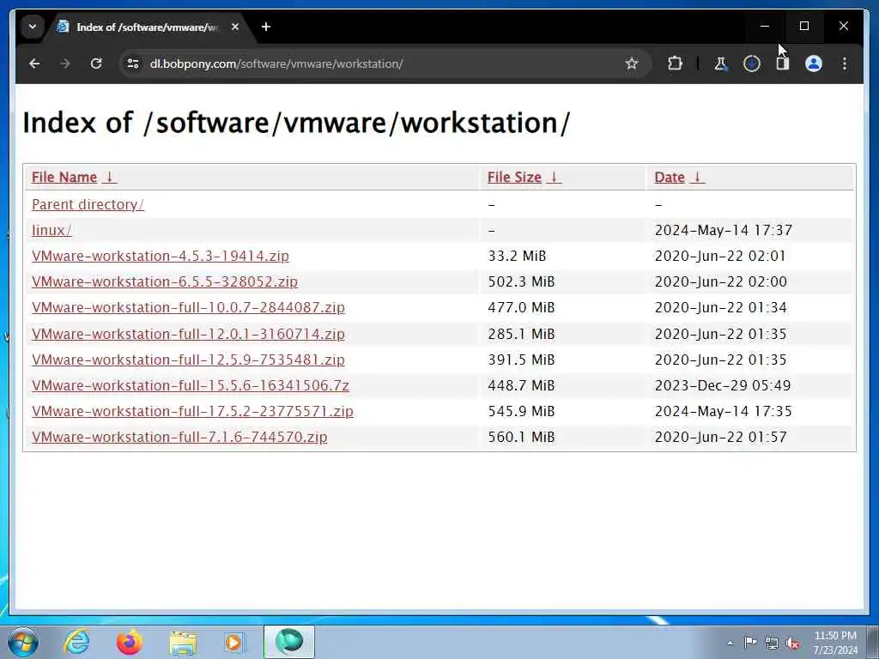Sort by Date header
Image resolution: width=879 pixels, height=659 pixels.
[x=670, y=177]
